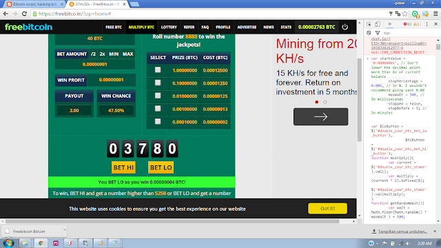
Task: Bookmark this page with the star
Action: point(404,14)
